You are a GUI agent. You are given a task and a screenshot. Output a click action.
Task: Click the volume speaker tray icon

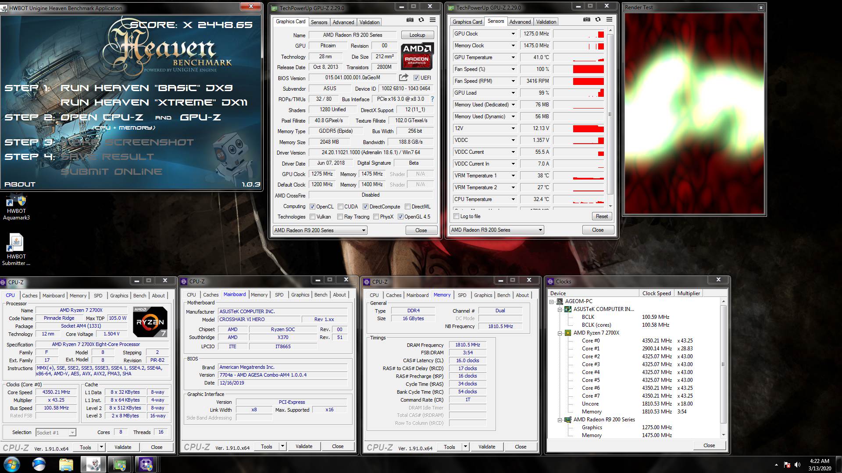click(797, 465)
